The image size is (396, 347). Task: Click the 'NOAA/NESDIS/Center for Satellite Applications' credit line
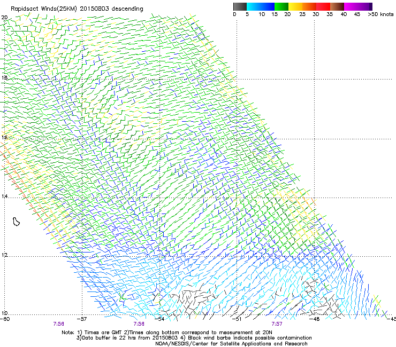(x=231, y=344)
